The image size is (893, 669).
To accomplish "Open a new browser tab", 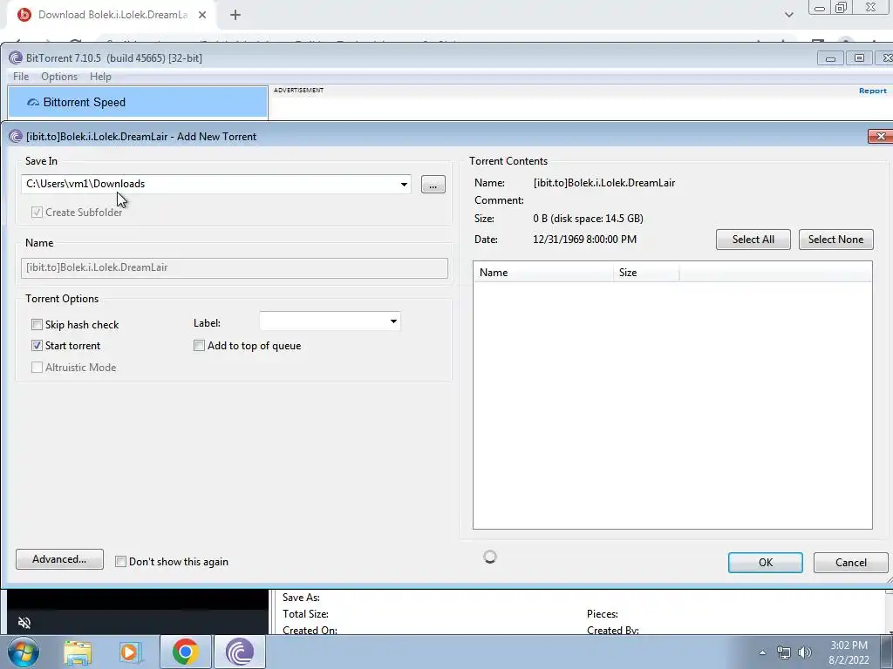I will [x=235, y=15].
